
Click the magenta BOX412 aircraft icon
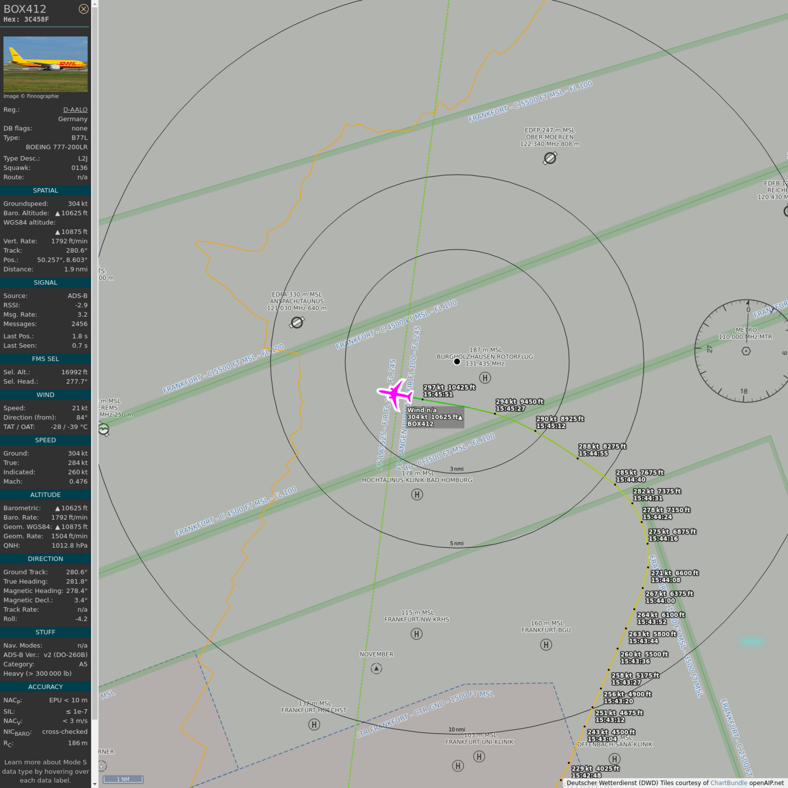[x=395, y=393]
